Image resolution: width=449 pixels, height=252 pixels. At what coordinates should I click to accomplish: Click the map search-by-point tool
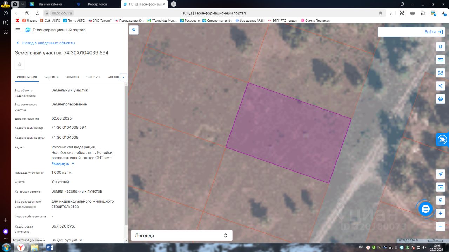click(441, 200)
